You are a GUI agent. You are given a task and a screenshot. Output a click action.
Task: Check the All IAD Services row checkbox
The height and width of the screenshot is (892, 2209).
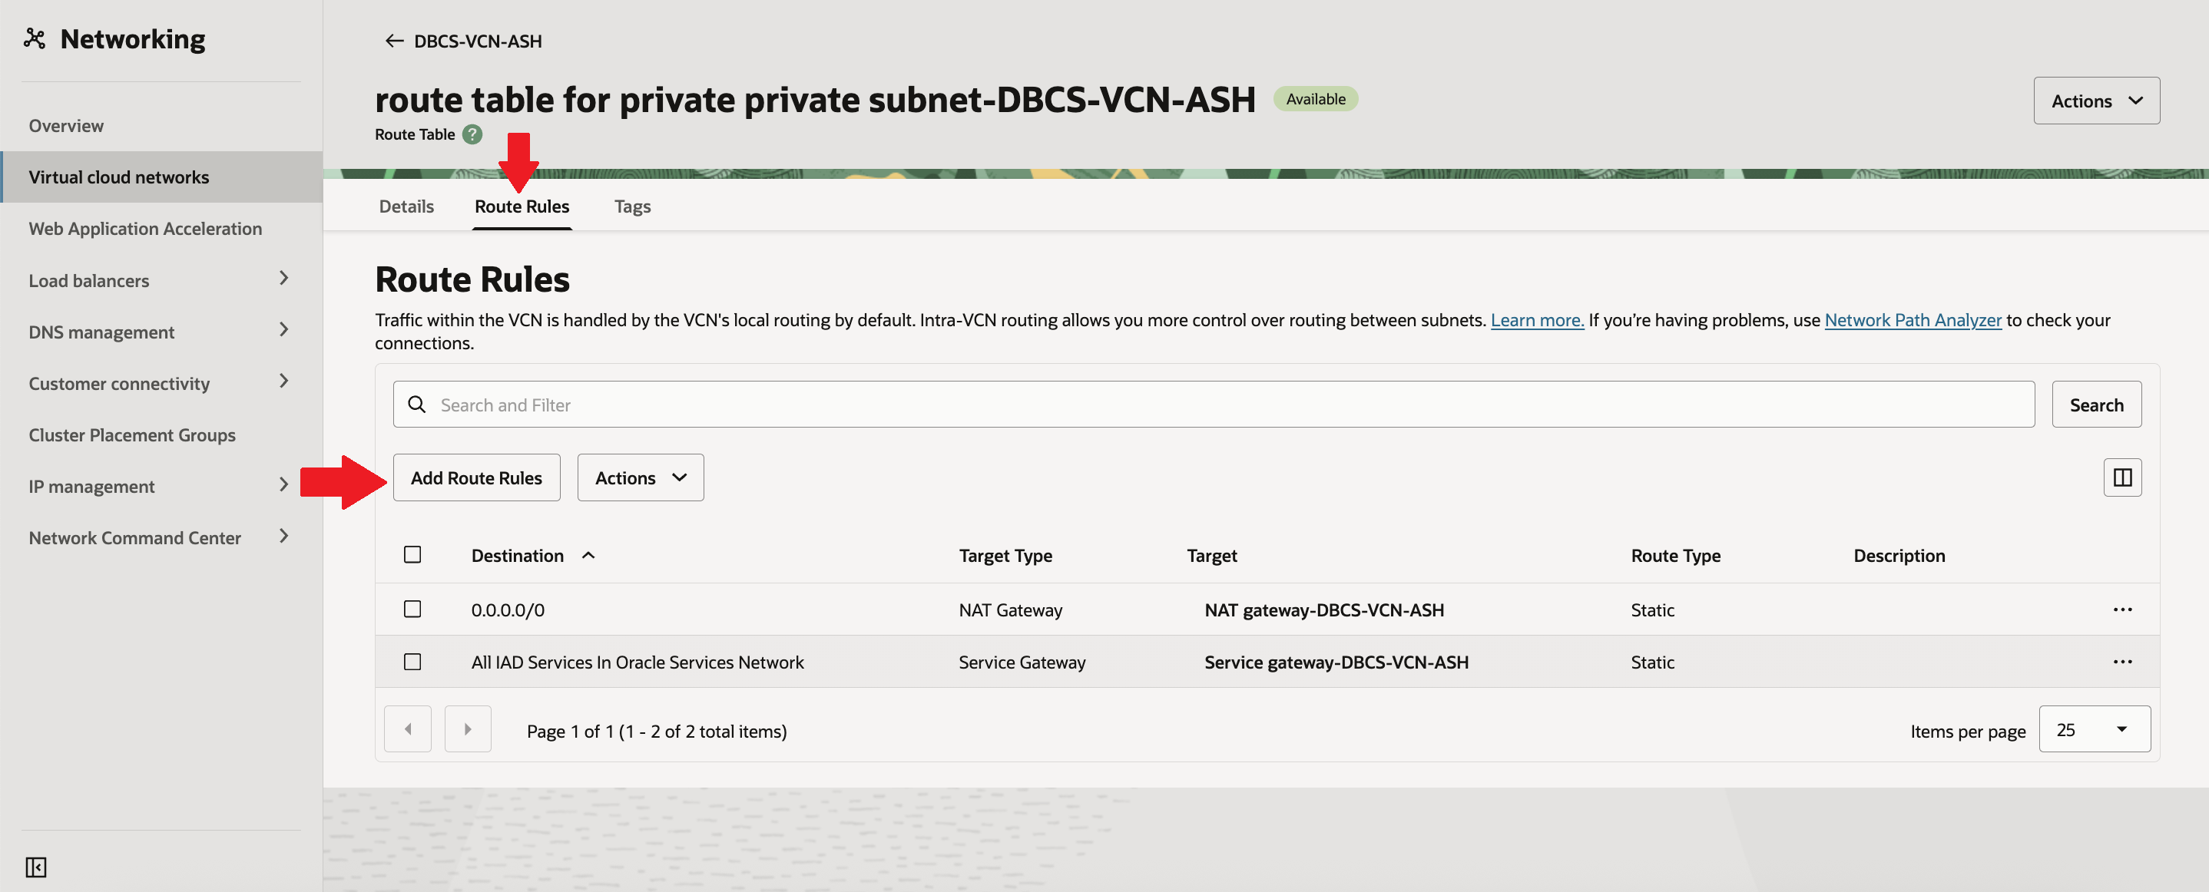click(412, 662)
